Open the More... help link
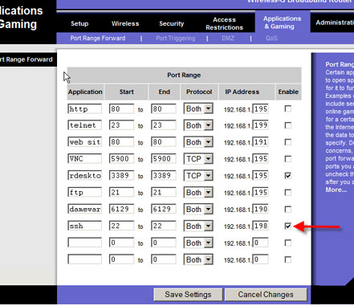Image resolution: width=354 pixels, height=306 pixels. point(336,190)
